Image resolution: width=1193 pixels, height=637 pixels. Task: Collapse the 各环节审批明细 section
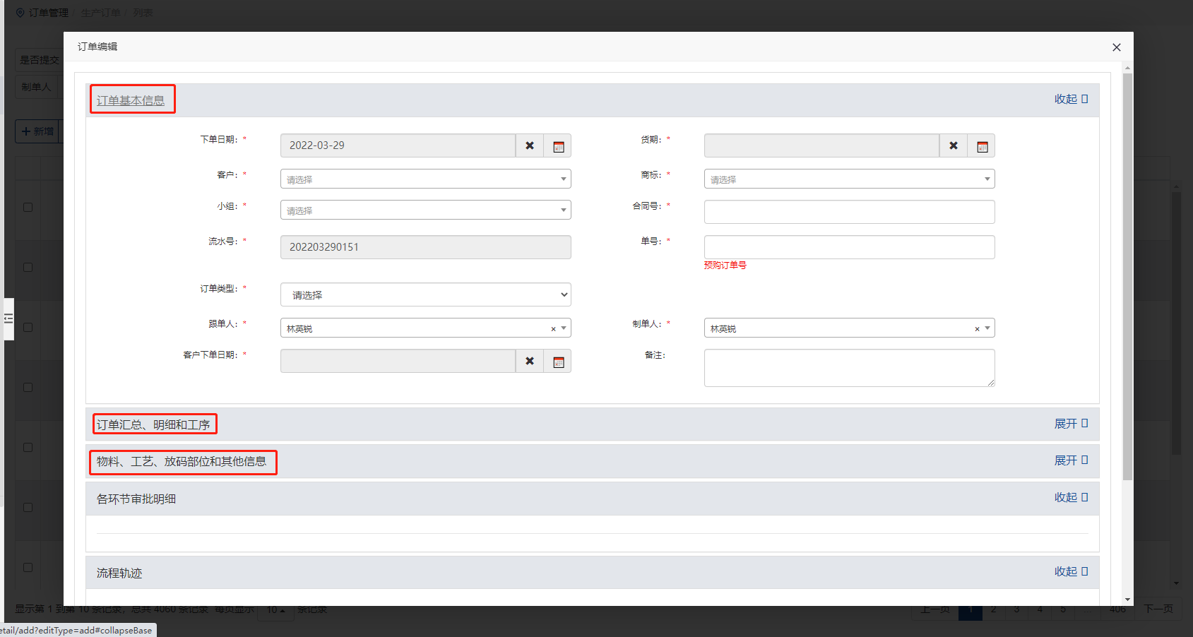tap(1071, 498)
